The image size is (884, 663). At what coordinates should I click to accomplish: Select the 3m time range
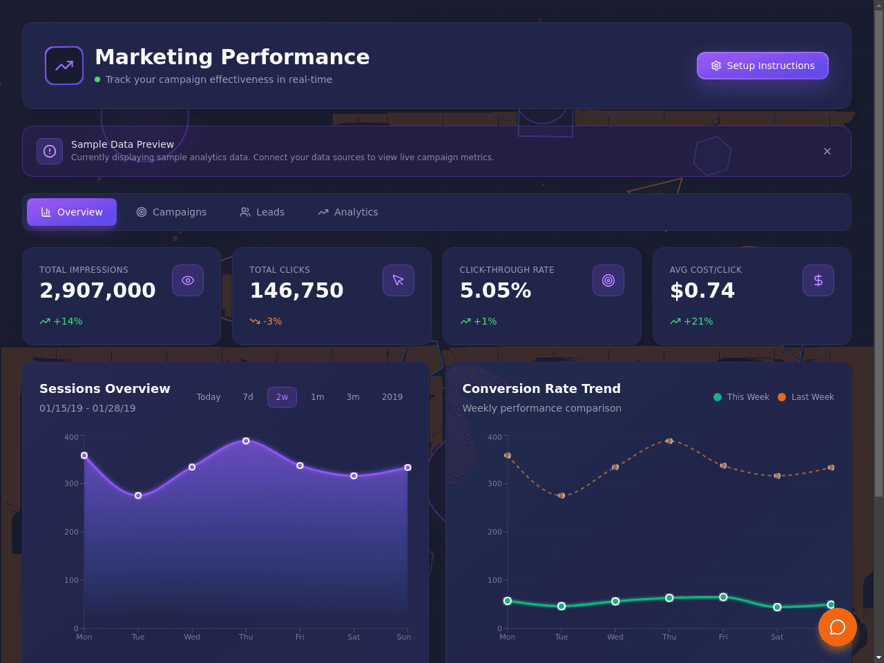pyautogui.click(x=353, y=397)
